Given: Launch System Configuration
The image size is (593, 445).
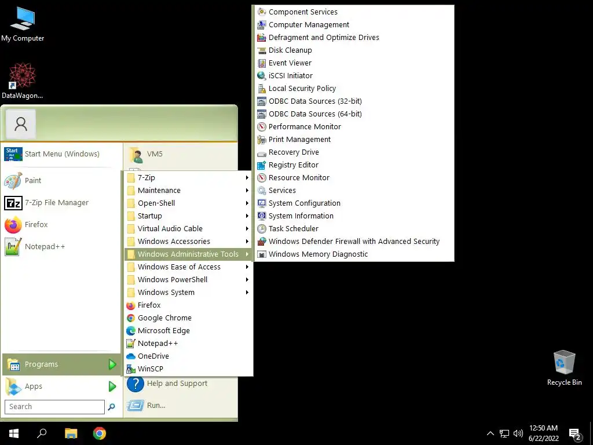Looking at the screenshot, I should pos(354,203).
